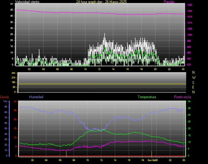Click the "24 hour graph day : 26 Marzo 2025" heading

coord(101,2)
